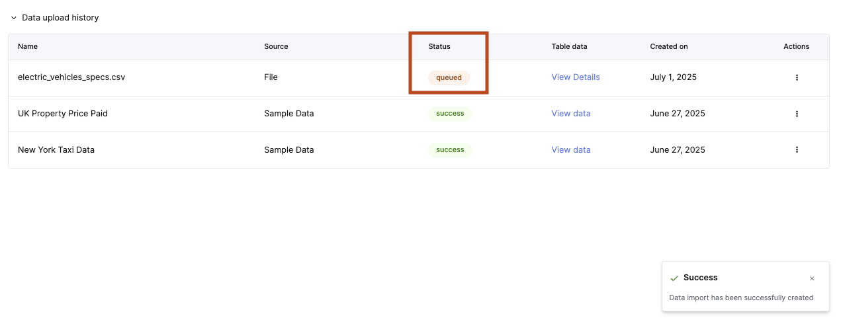Open View Details for electric_vehicles_specs.csv

575,77
